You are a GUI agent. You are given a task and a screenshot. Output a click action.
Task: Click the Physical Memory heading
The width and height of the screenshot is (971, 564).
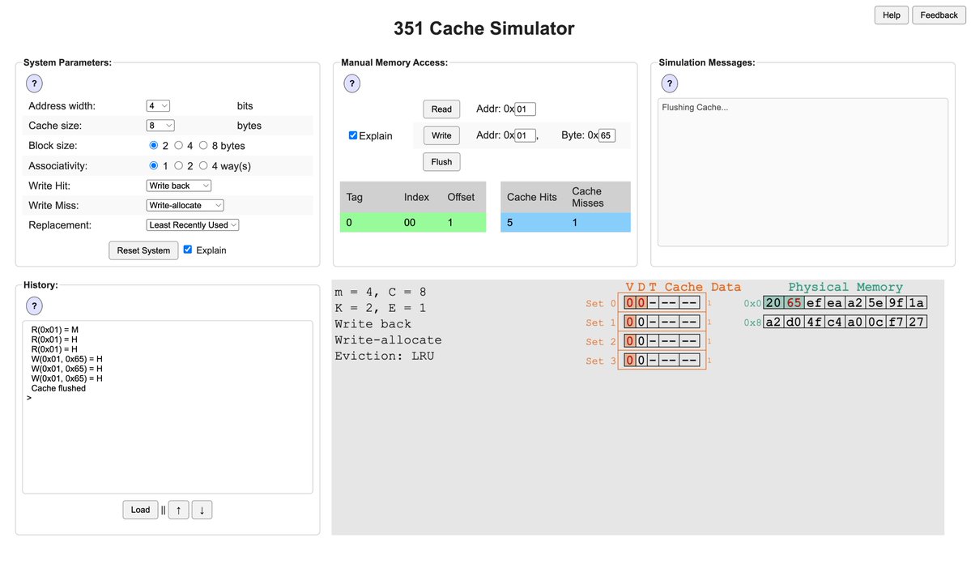[x=845, y=287]
